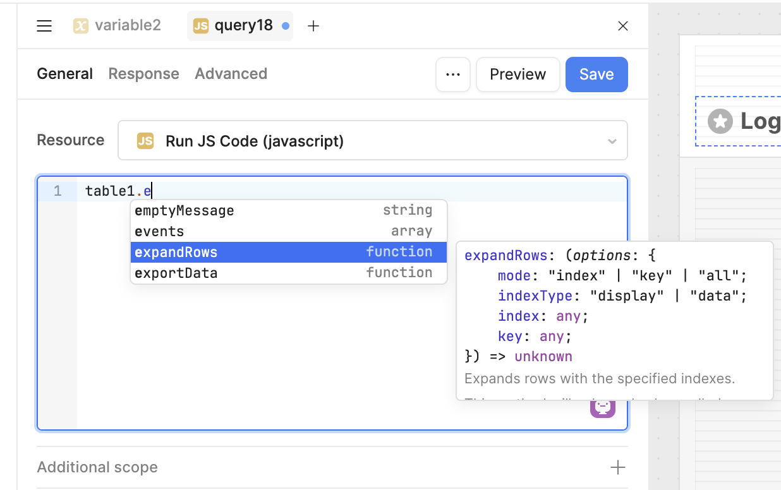The image size is (781, 490).
Task: Open the hamburger menu icon
Action: (x=44, y=26)
